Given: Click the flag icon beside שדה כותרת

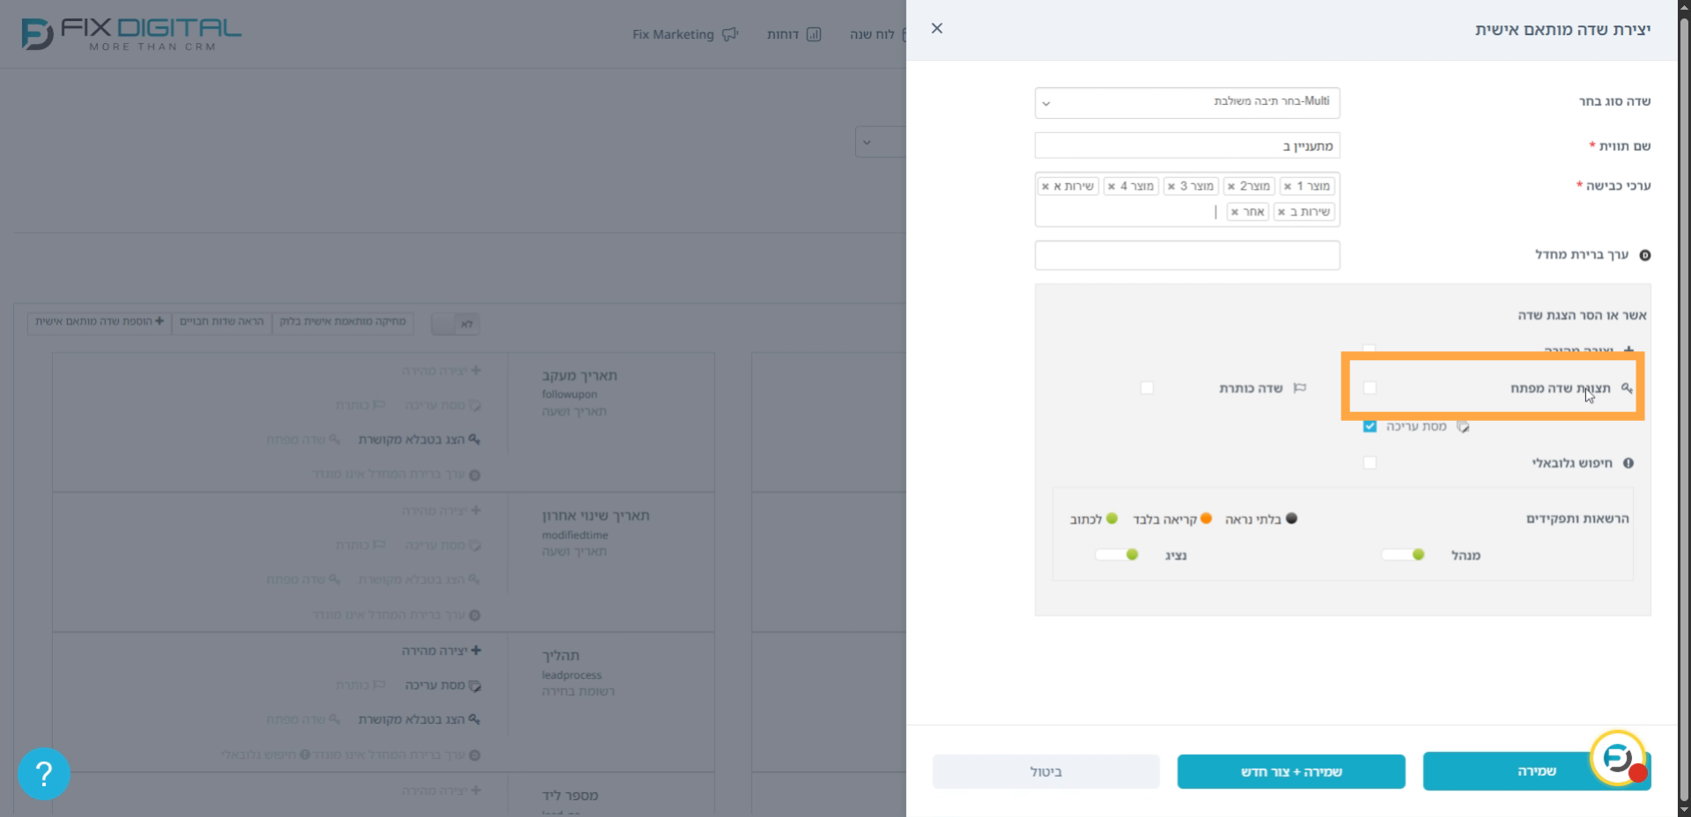Looking at the screenshot, I should point(1299,388).
